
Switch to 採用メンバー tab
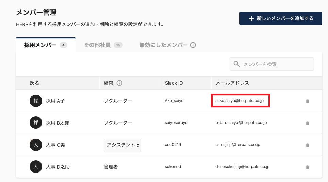click(x=46, y=45)
